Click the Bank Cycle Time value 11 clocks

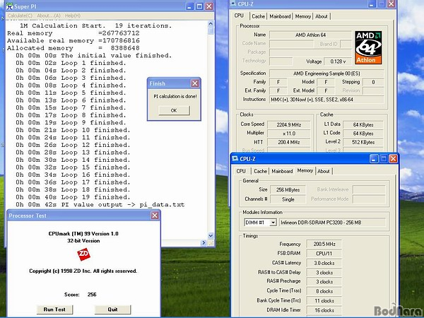(x=324, y=301)
